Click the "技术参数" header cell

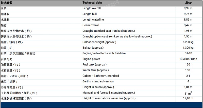pos(7,3)
